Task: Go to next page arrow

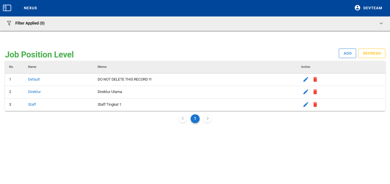Action: 207,118
